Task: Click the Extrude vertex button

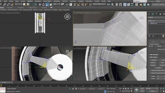Action: click(x=153, y=63)
